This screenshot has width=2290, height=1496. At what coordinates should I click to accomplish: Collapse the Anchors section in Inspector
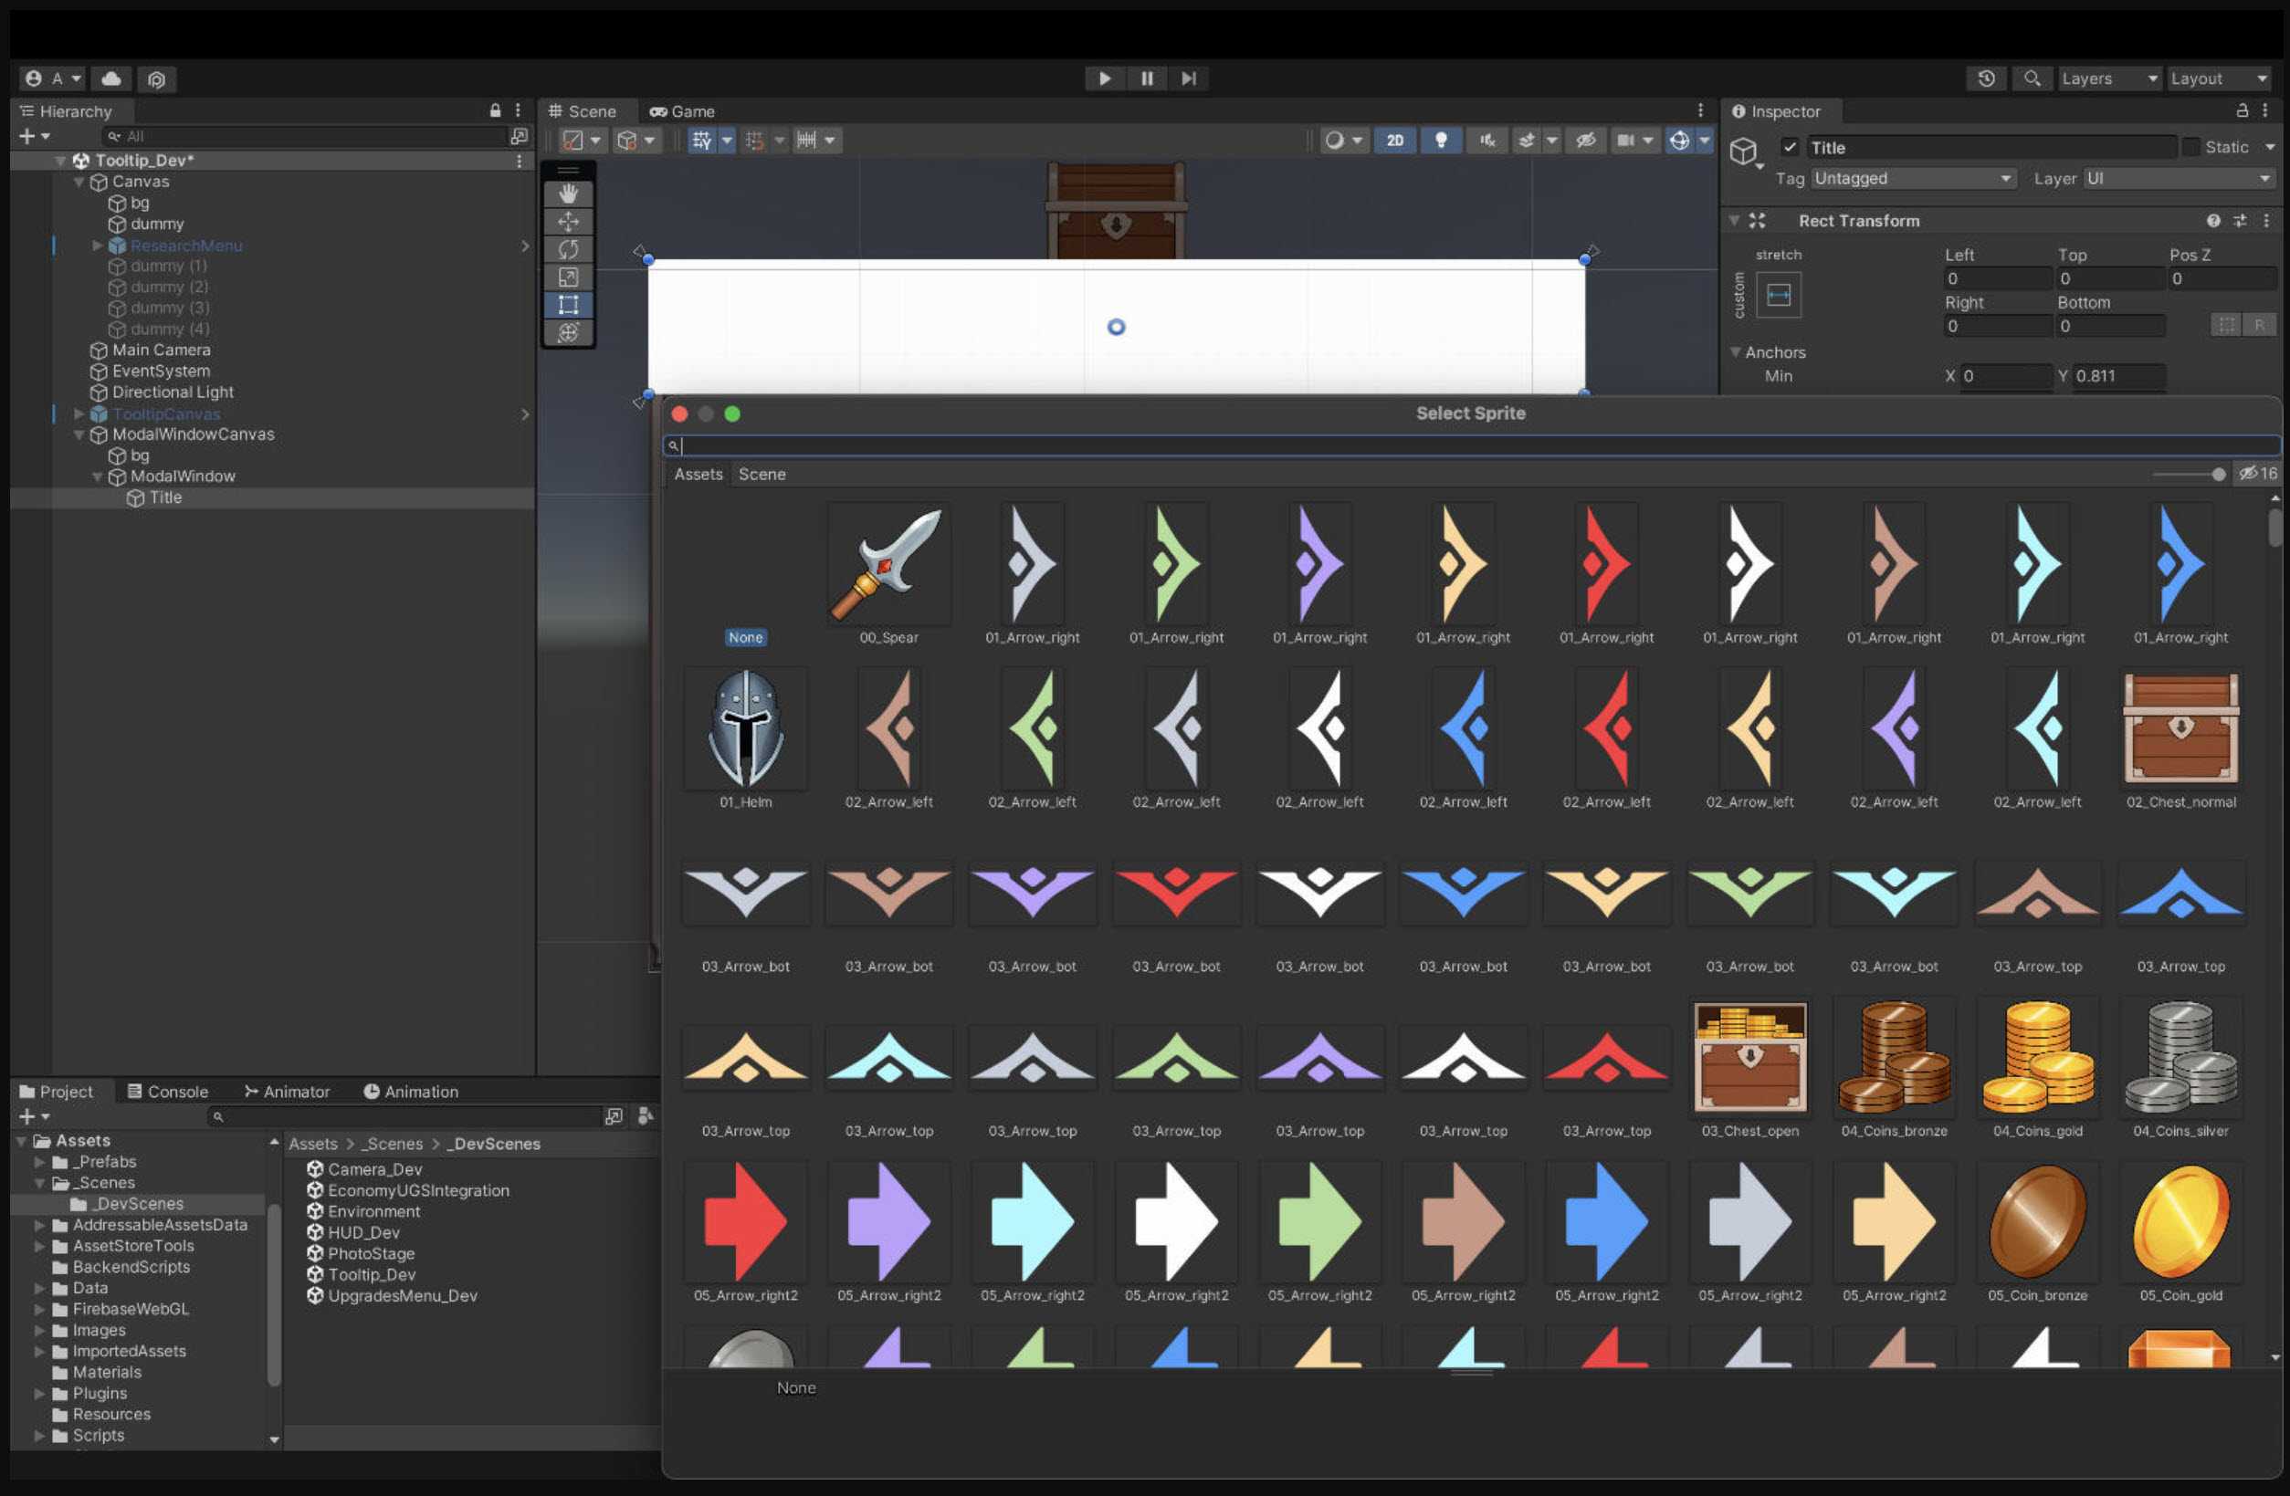tap(1735, 352)
